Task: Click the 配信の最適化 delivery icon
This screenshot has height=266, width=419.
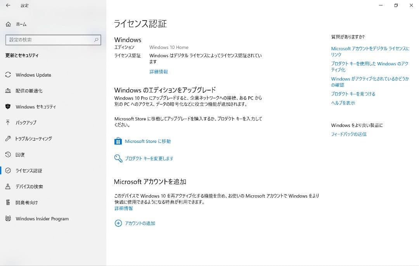Action: click(8, 90)
